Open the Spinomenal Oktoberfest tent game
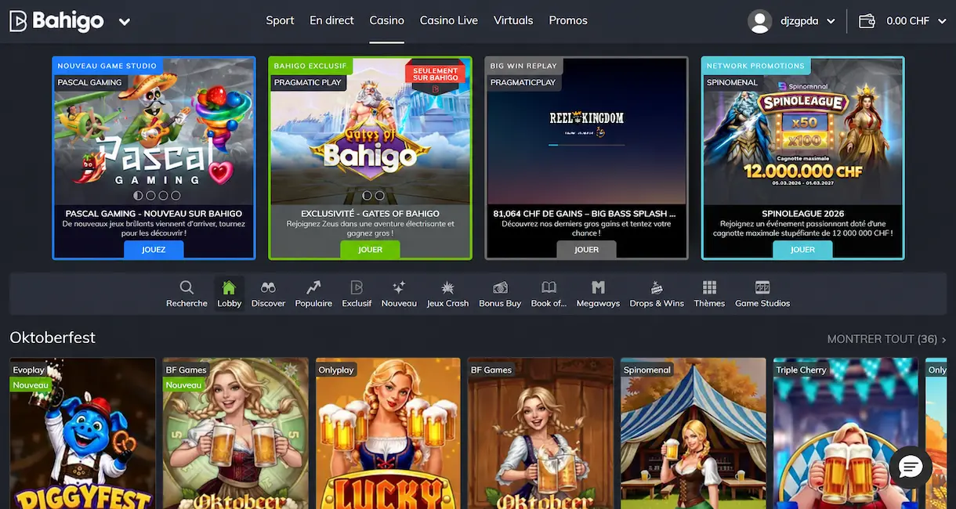 tap(693, 433)
